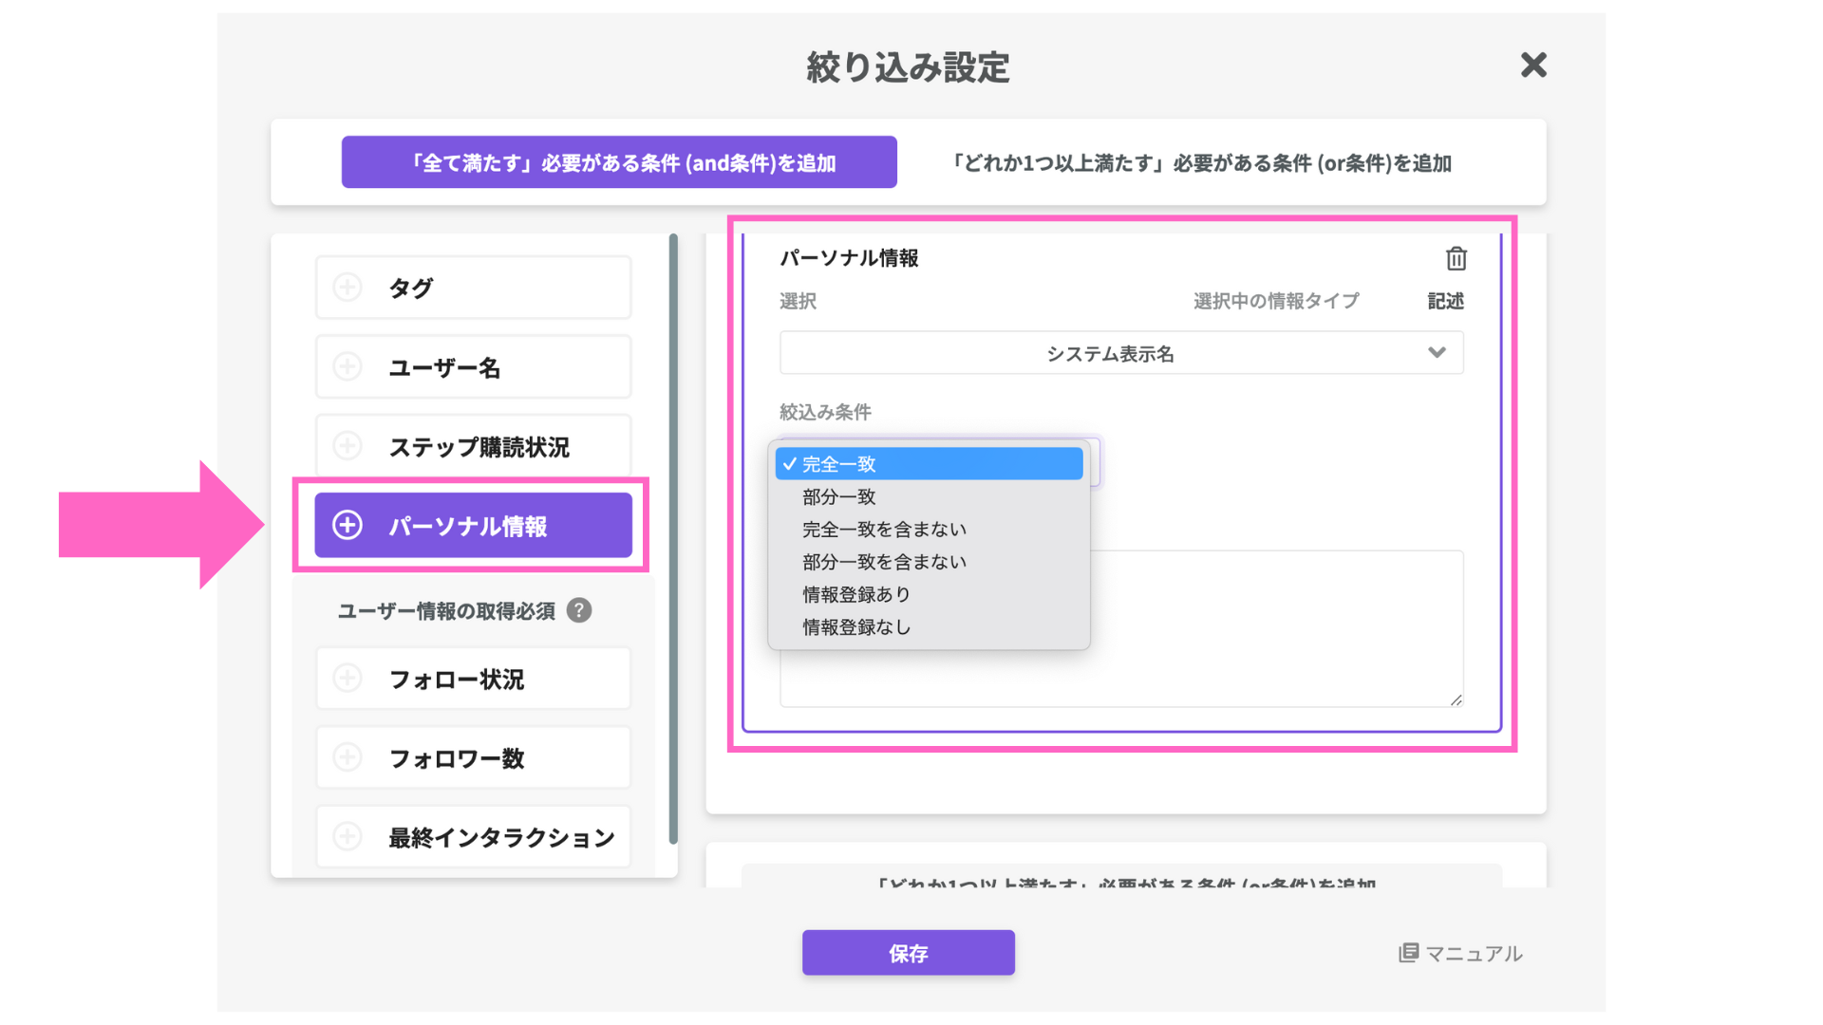This screenshot has height=1025, width=1823.
Task: Click plus icon beside フォロー状況
Action: [348, 679]
